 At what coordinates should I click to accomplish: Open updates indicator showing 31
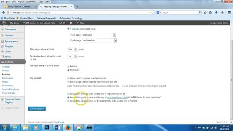62,23
